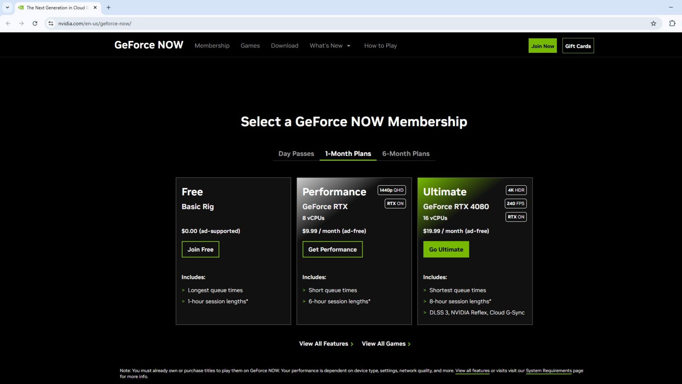Click the '$19.99 / month (ad-free)' price
Screen dimensions: 682x384
coord(456,231)
